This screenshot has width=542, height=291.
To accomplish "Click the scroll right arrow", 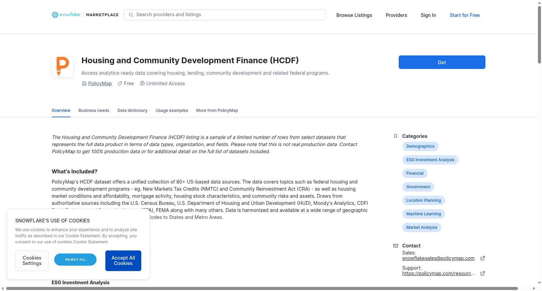I will pyautogui.click(x=534, y=288).
